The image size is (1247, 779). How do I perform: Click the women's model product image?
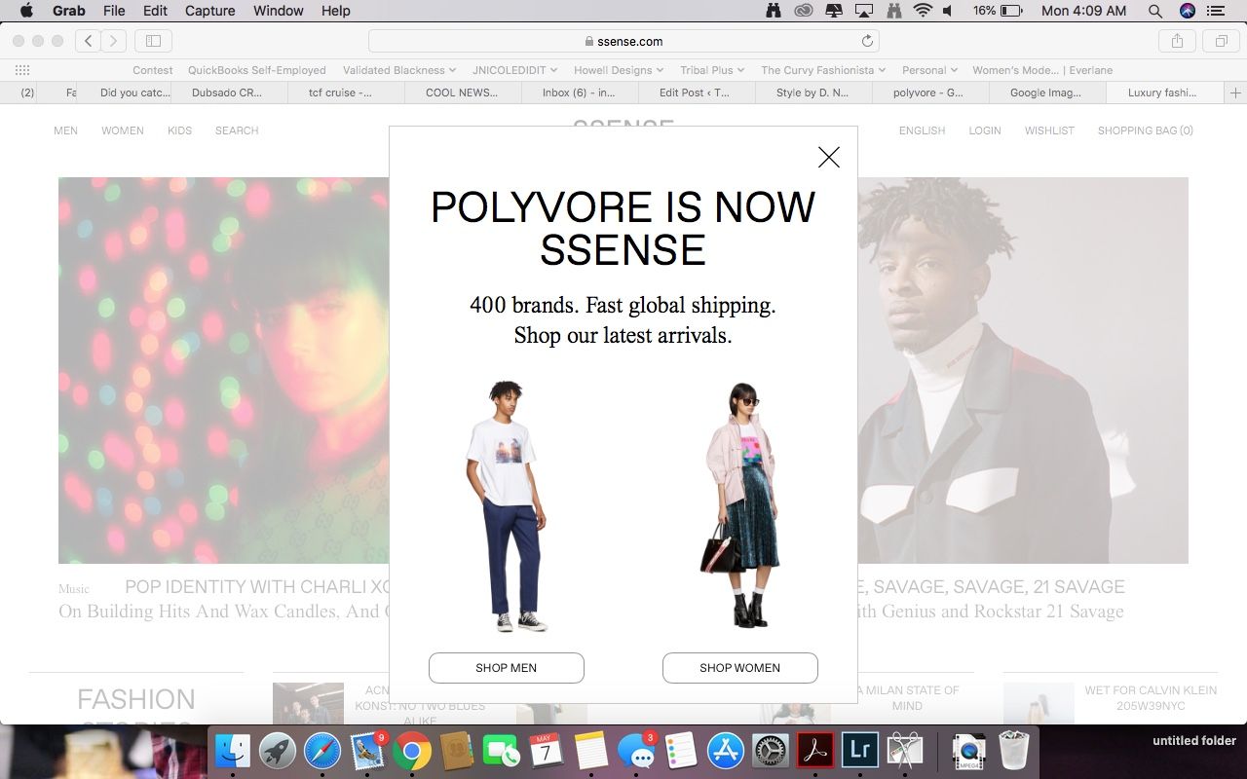pyautogui.click(x=740, y=505)
